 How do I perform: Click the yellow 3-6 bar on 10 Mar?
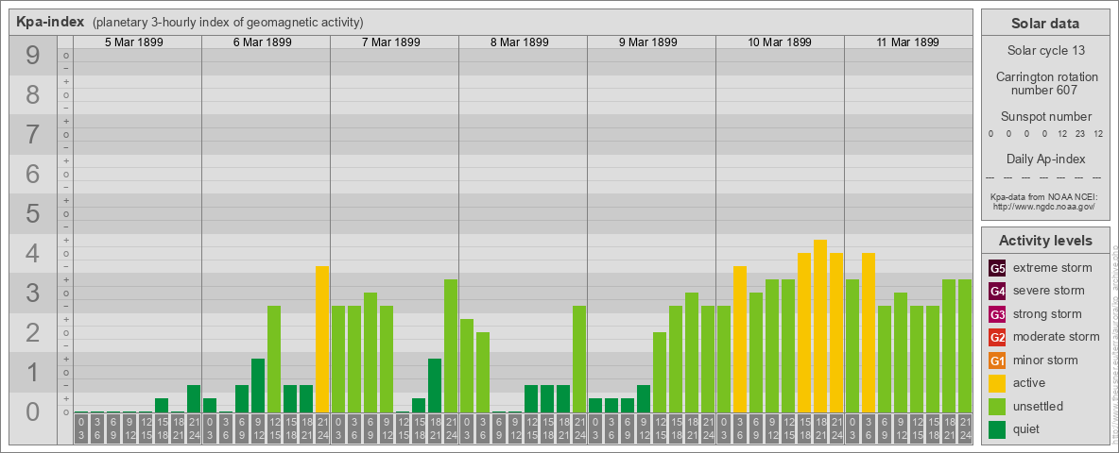[739, 339]
